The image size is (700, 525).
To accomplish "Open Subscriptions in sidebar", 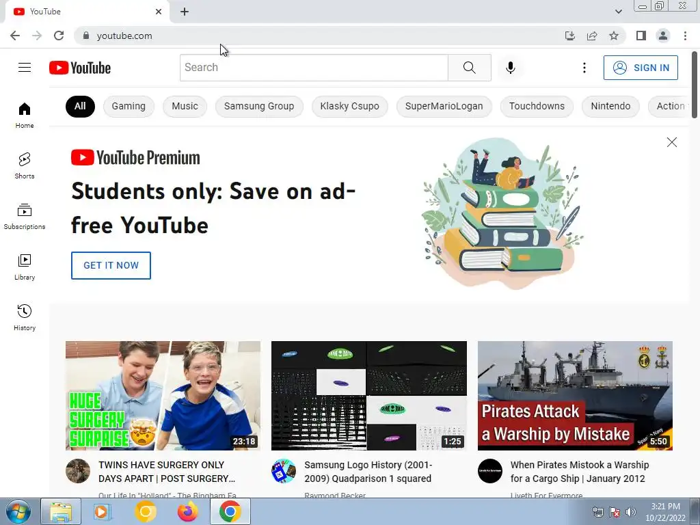I will tap(25, 217).
